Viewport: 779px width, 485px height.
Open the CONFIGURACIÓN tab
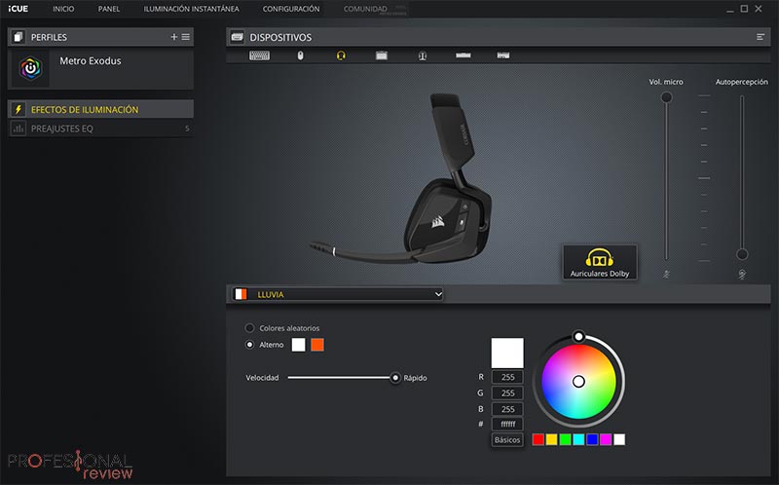pos(291,9)
